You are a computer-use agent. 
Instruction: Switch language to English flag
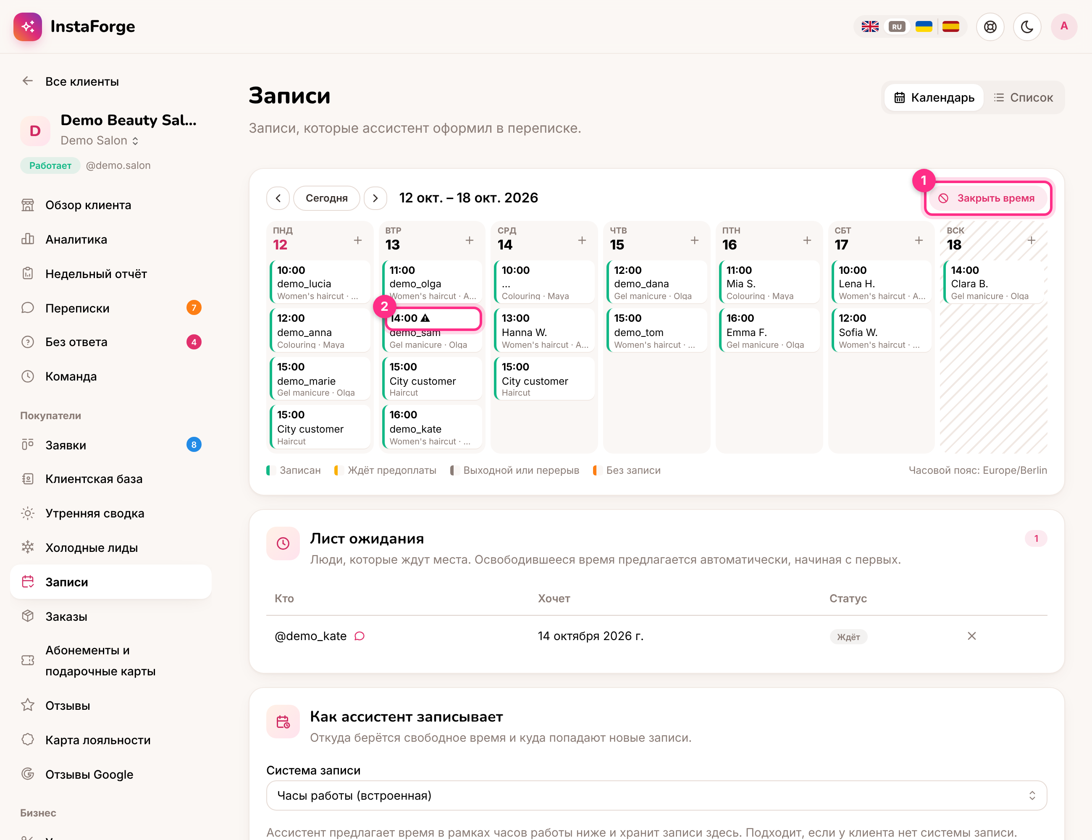pyautogui.click(x=869, y=26)
